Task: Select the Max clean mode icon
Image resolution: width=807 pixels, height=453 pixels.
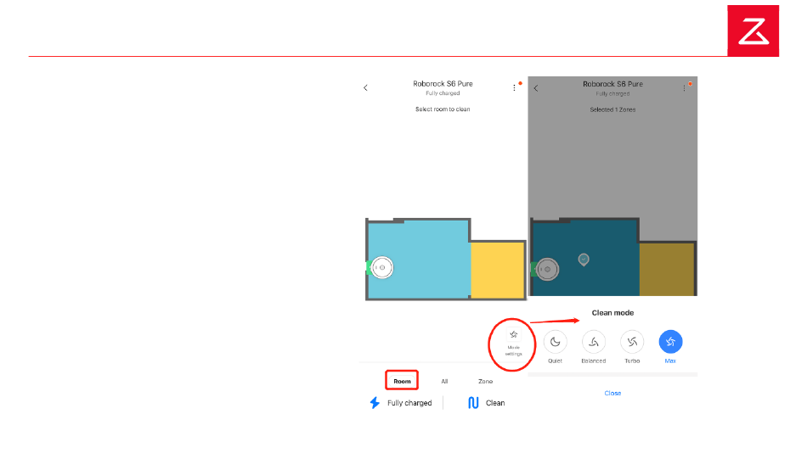Action: 670,342
